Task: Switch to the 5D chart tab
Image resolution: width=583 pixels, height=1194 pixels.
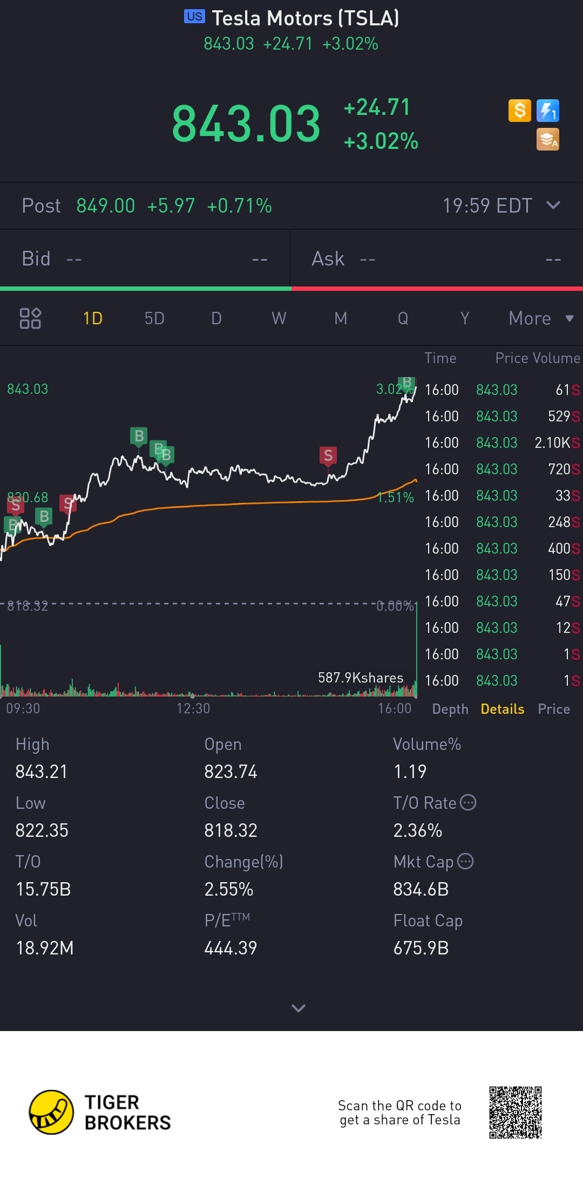Action: (154, 318)
